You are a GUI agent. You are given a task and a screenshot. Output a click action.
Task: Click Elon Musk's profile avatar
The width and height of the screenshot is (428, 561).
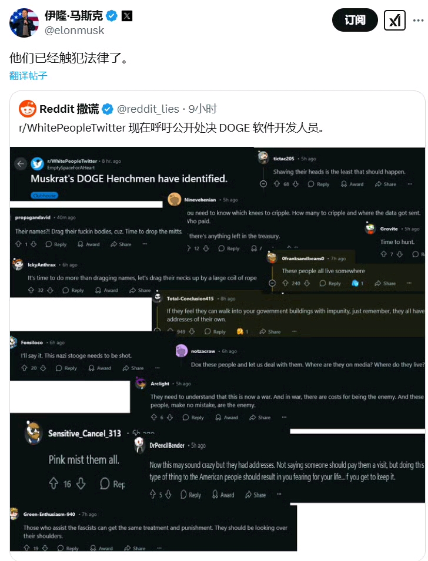point(24,23)
